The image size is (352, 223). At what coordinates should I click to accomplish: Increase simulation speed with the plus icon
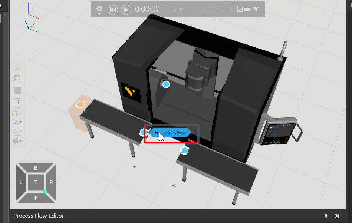tap(232, 9)
